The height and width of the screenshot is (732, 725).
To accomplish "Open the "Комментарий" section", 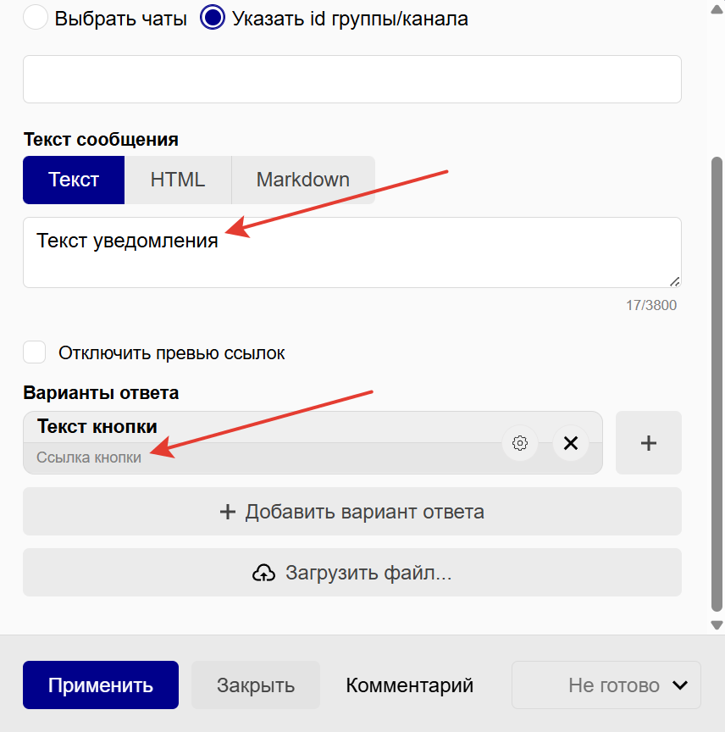I will click(x=409, y=685).
